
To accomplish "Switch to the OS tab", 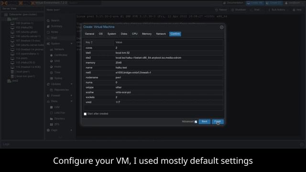I will pos(101,34).
